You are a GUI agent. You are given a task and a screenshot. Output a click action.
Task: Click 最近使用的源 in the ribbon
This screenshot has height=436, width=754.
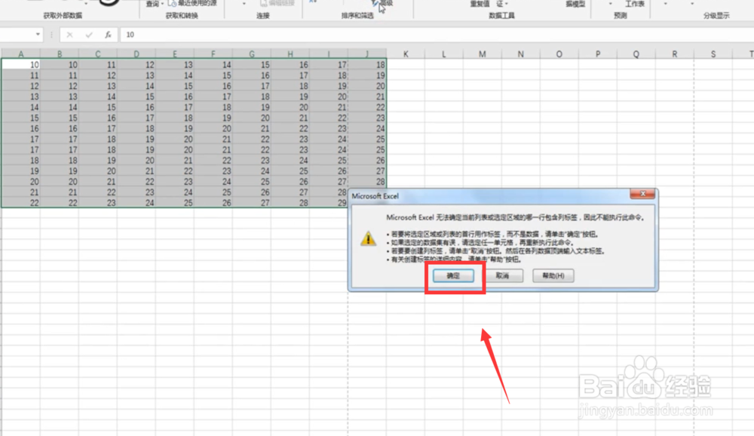[x=193, y=3]
